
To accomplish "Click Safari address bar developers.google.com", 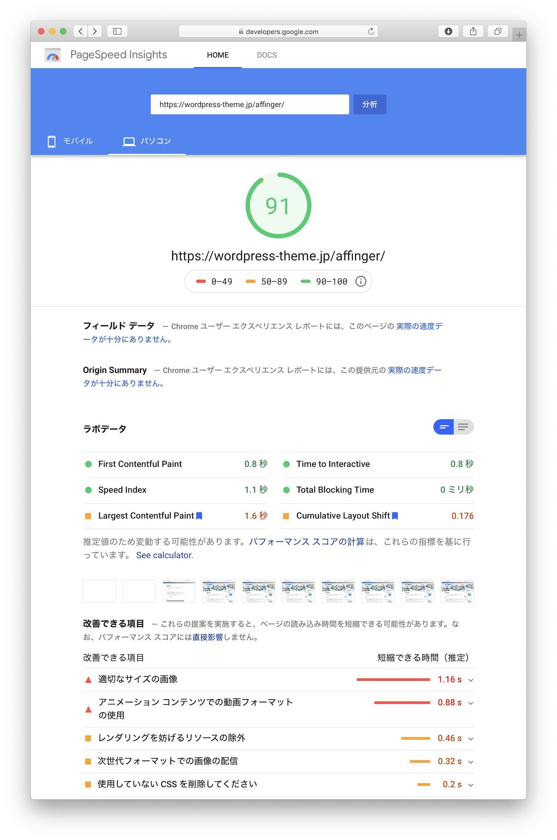I will click(x=278, y=31).
